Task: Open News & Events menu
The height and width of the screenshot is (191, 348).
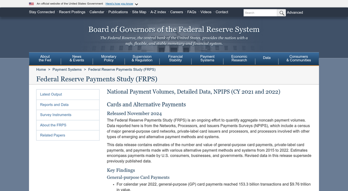Action: tap(77, 59)
